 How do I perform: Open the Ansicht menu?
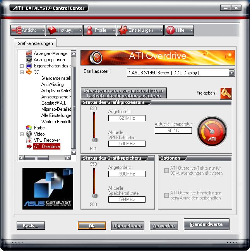[x=28, y=30]
